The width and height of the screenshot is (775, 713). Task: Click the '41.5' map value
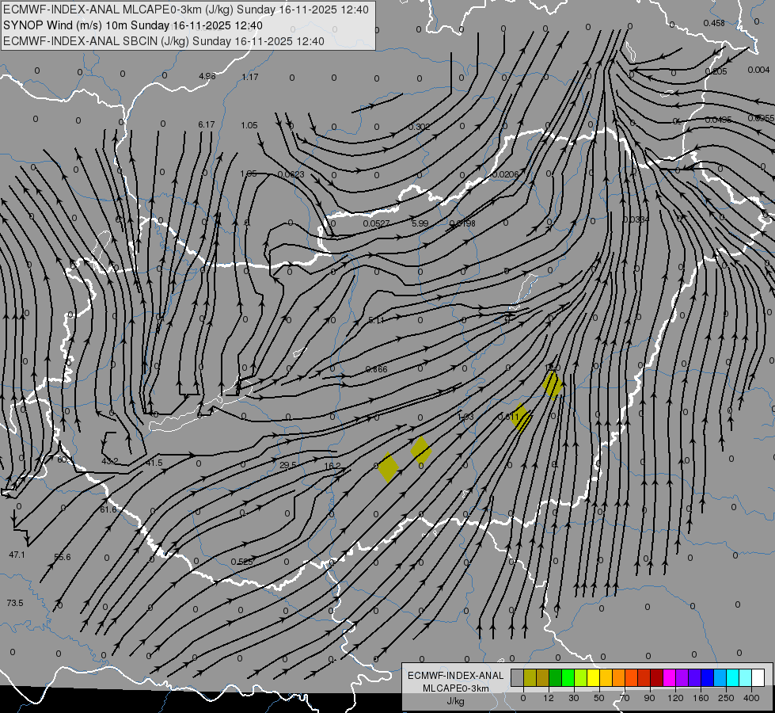pos(154,463)
